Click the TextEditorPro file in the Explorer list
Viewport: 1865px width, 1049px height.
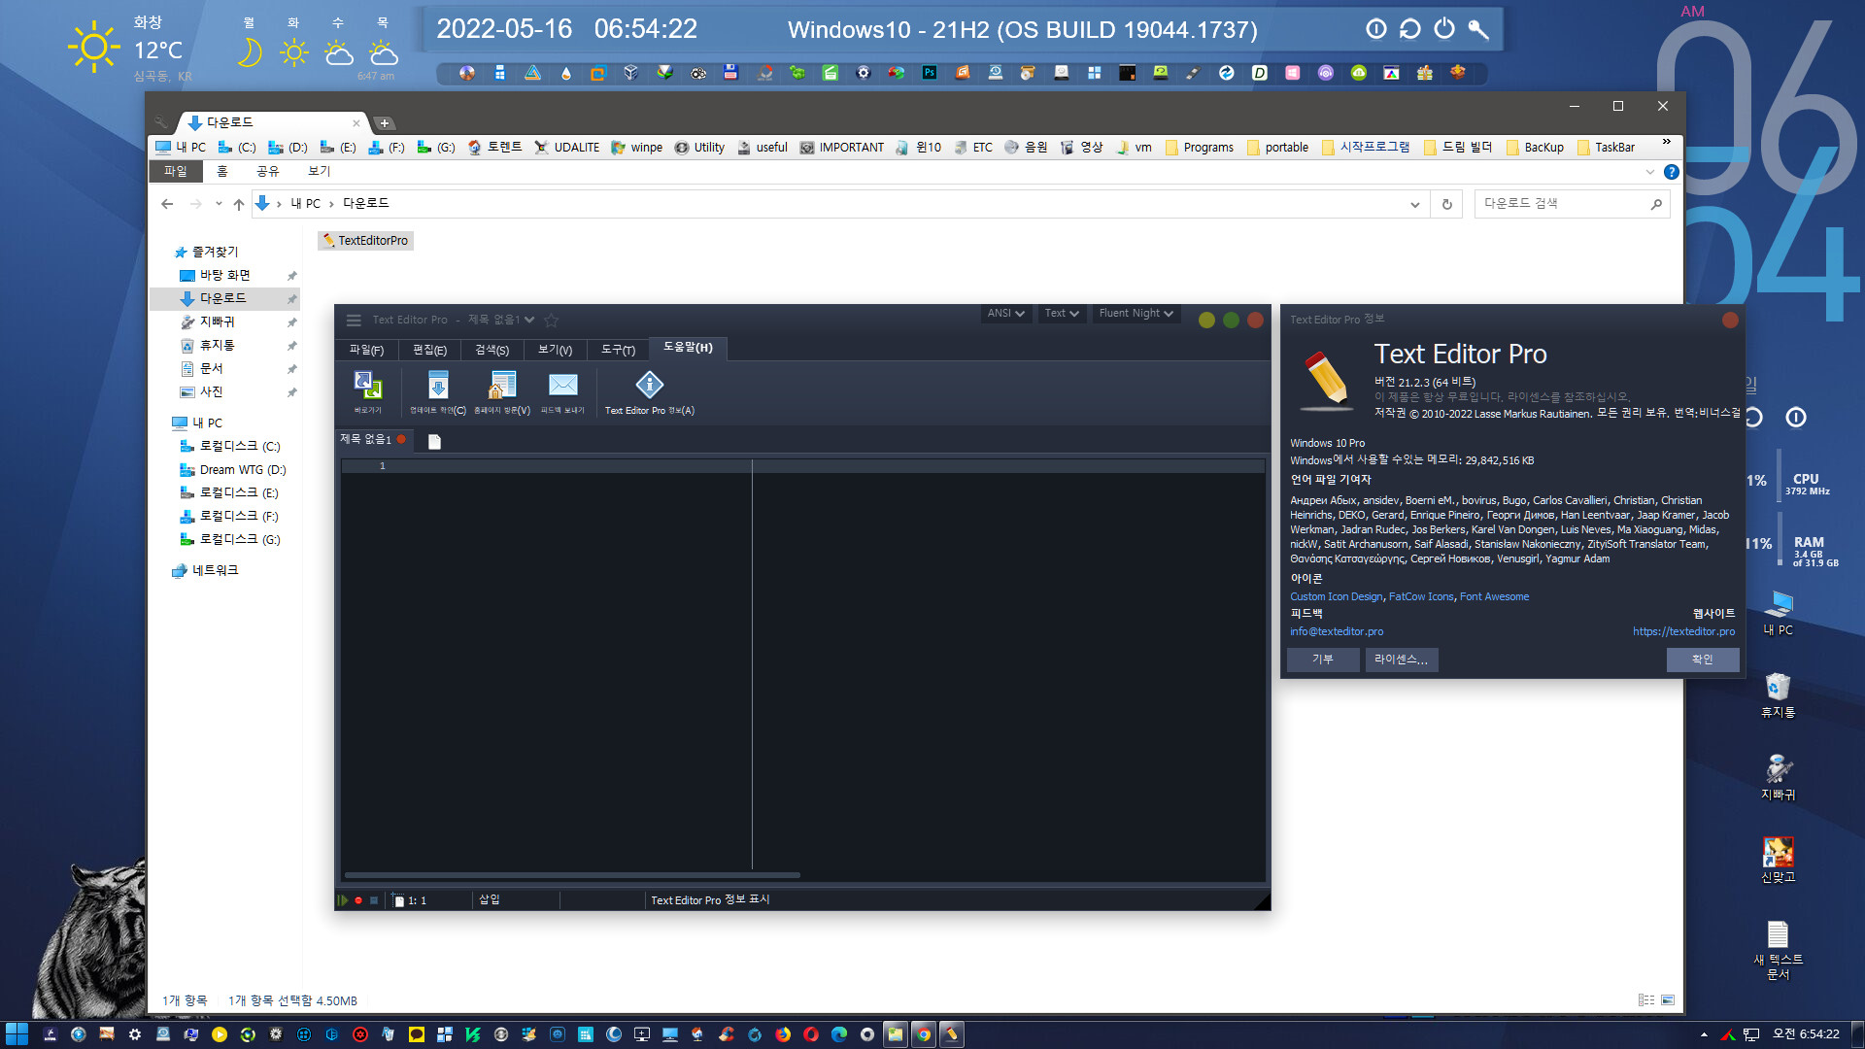(366, 241)
